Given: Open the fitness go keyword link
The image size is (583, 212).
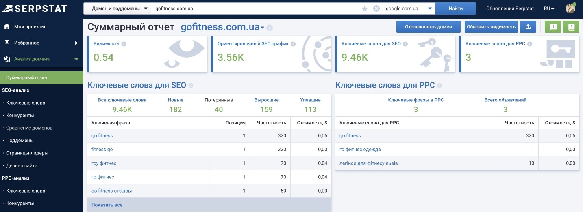Looking at the screenshot, I should tap(102, 149).
